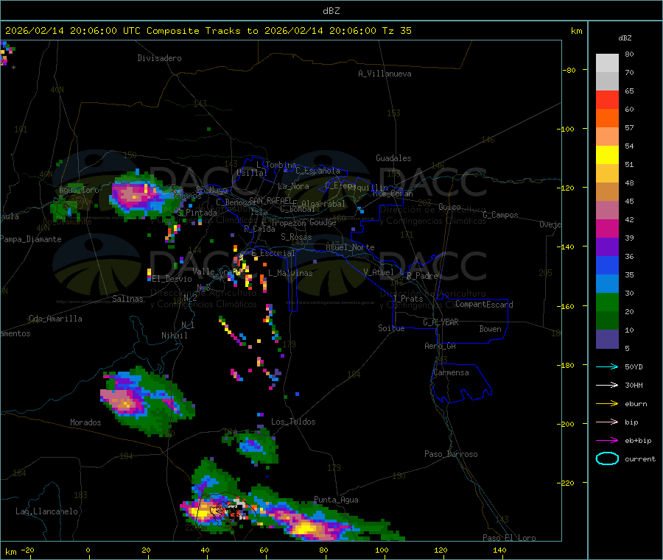
Task: Select the light gray swatch between 80 and 70 dBZ
Action: (x=607, y=63)
